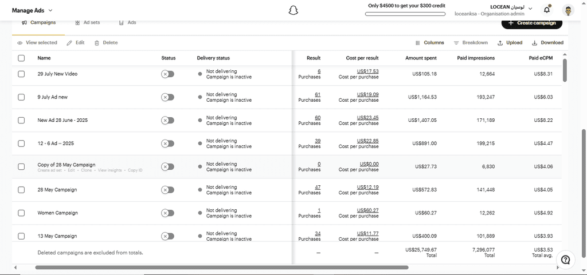Open the Manage Ads dropdown

(33, 10)
